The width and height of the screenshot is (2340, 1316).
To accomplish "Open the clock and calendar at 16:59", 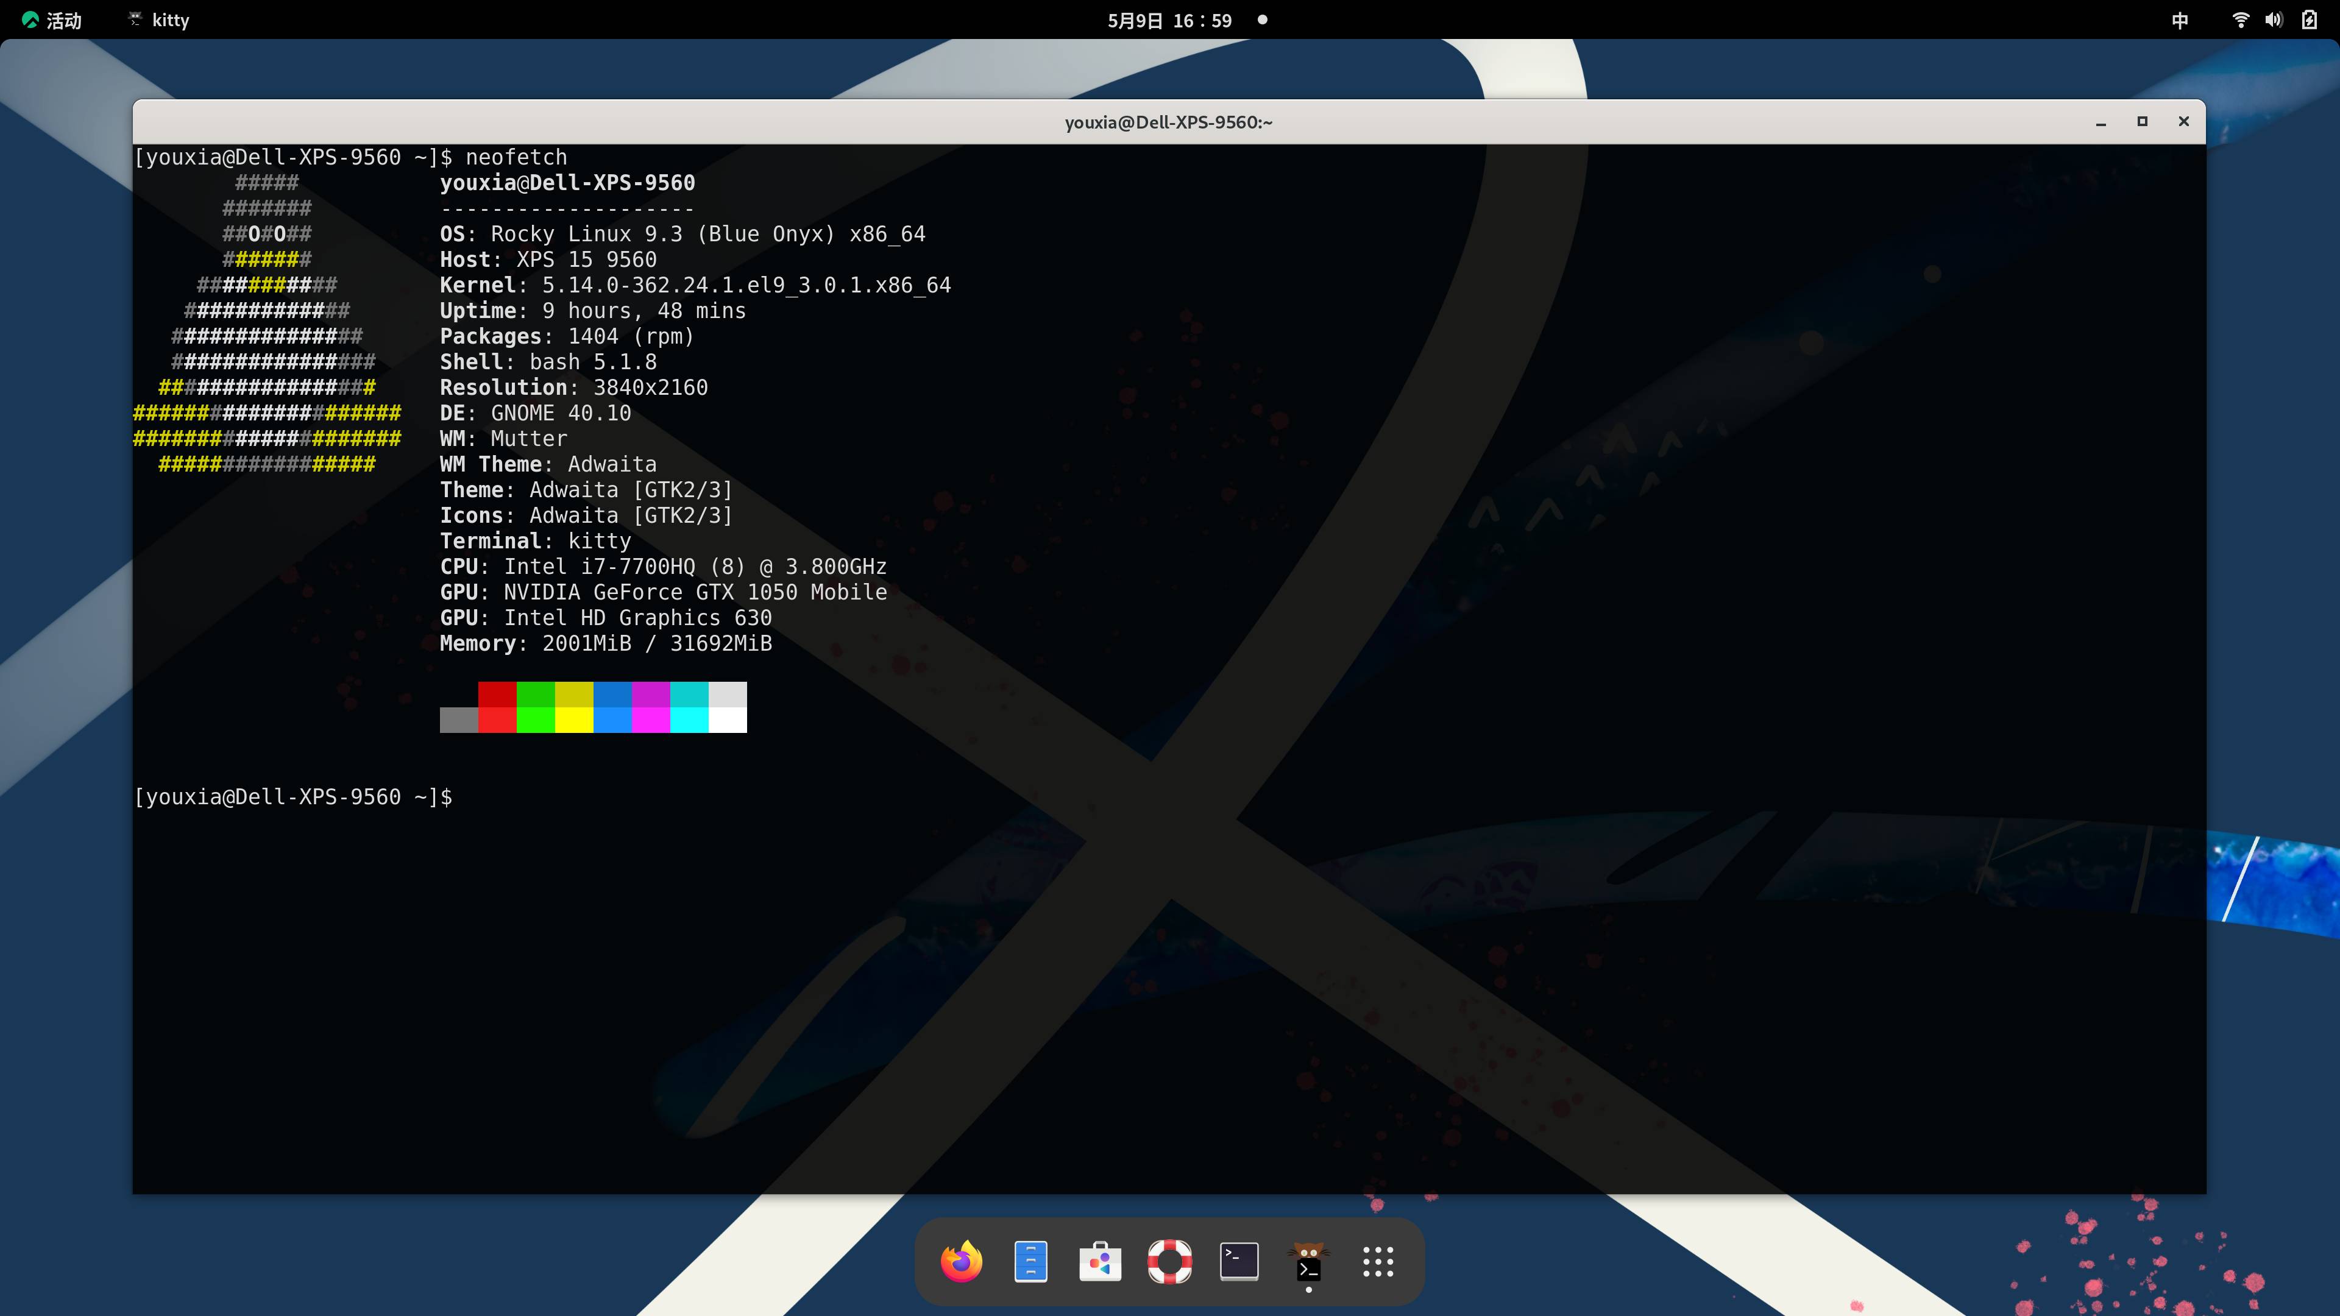I will click(x=1169, y=20).
